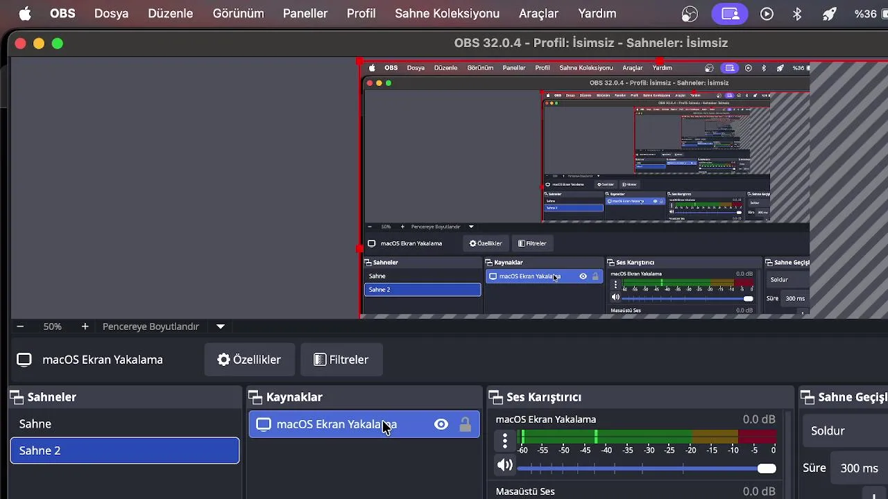Open the Dosya menu
The width and height of the screenshot is (888, 499).
coord(111,13)
